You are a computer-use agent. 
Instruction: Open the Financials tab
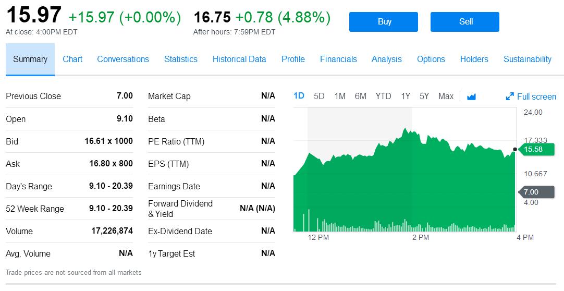coord(338,59)
